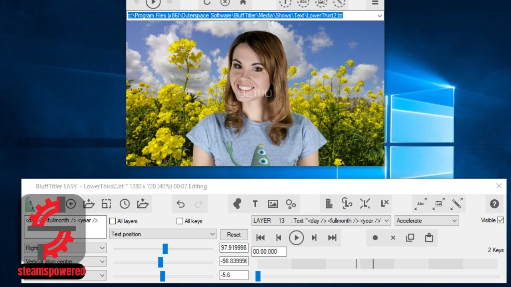Expand the show file path dropdown arrow
This screenshot has height=287, width=511.
(x=379, y=16)
